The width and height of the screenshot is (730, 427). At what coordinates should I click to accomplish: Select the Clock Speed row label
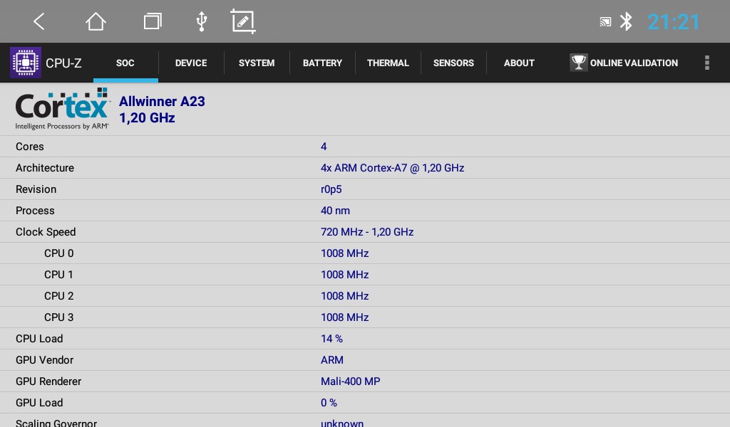click(x=46, y=232)
